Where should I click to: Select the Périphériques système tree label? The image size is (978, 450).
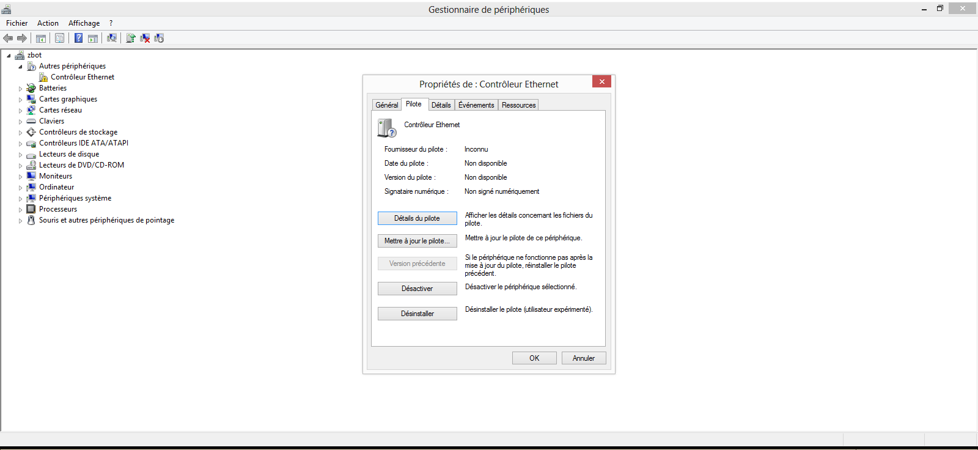click(75, 198)
